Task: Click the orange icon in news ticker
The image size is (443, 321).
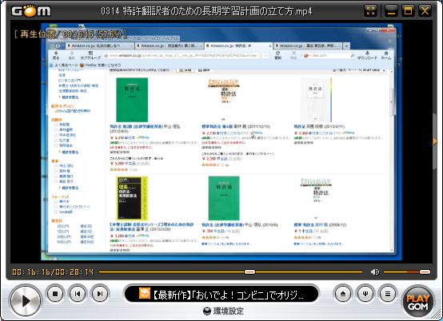Action: (145, 293)
